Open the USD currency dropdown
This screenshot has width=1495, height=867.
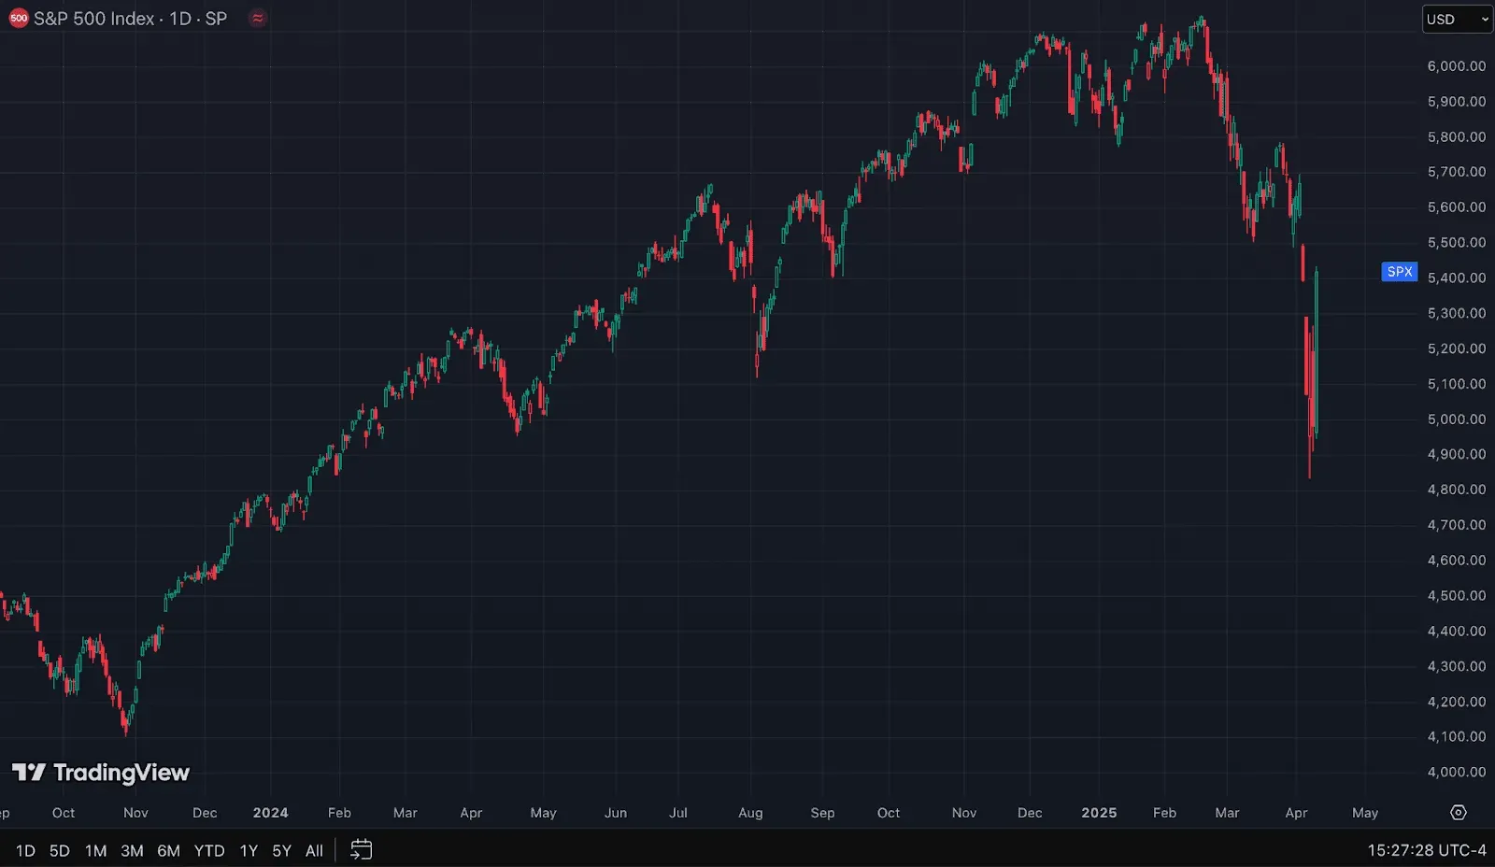(x=1457, y=19)
